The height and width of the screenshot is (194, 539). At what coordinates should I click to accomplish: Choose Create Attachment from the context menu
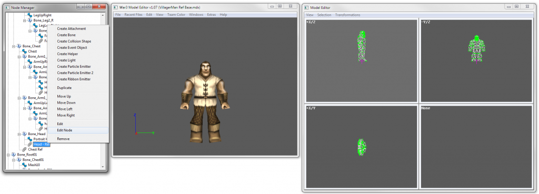coord(72,29)
